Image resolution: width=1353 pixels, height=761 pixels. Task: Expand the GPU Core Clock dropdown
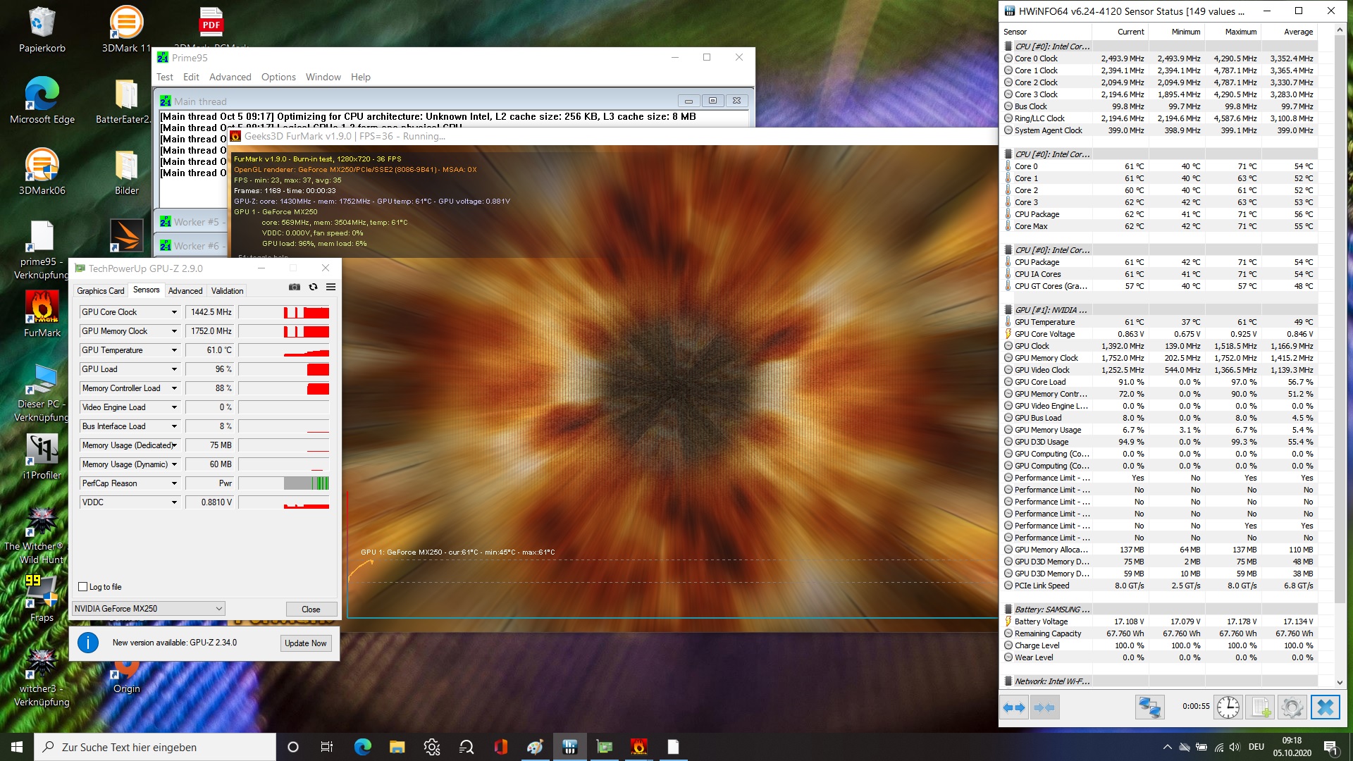pos(174,312)
